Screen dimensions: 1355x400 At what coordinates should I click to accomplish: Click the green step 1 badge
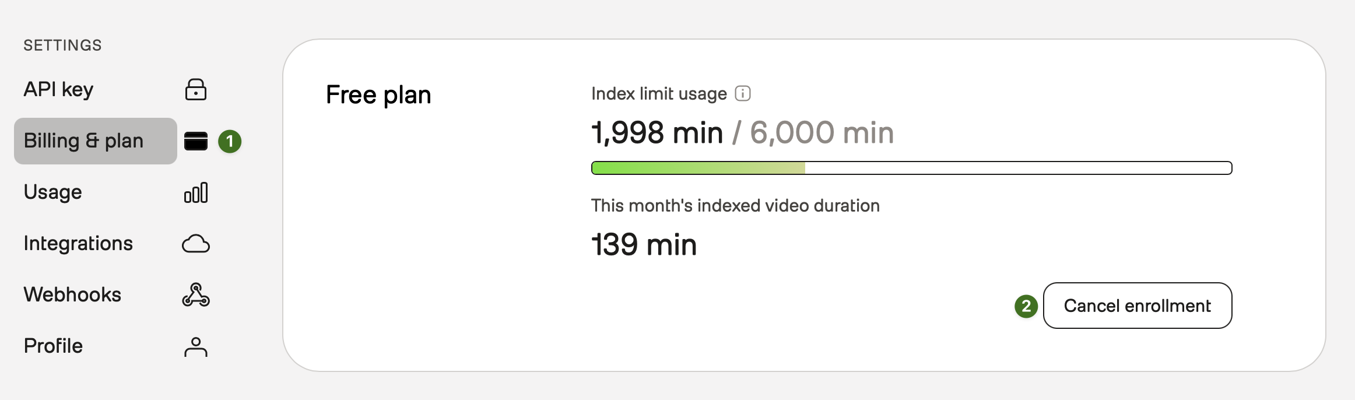(x=230, y=141)
